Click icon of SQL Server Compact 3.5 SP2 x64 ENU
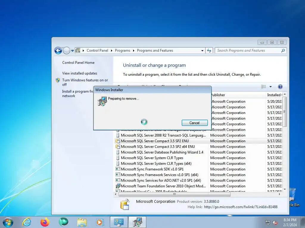This screenshot has width=305, height=228. (x=118, y=147)
